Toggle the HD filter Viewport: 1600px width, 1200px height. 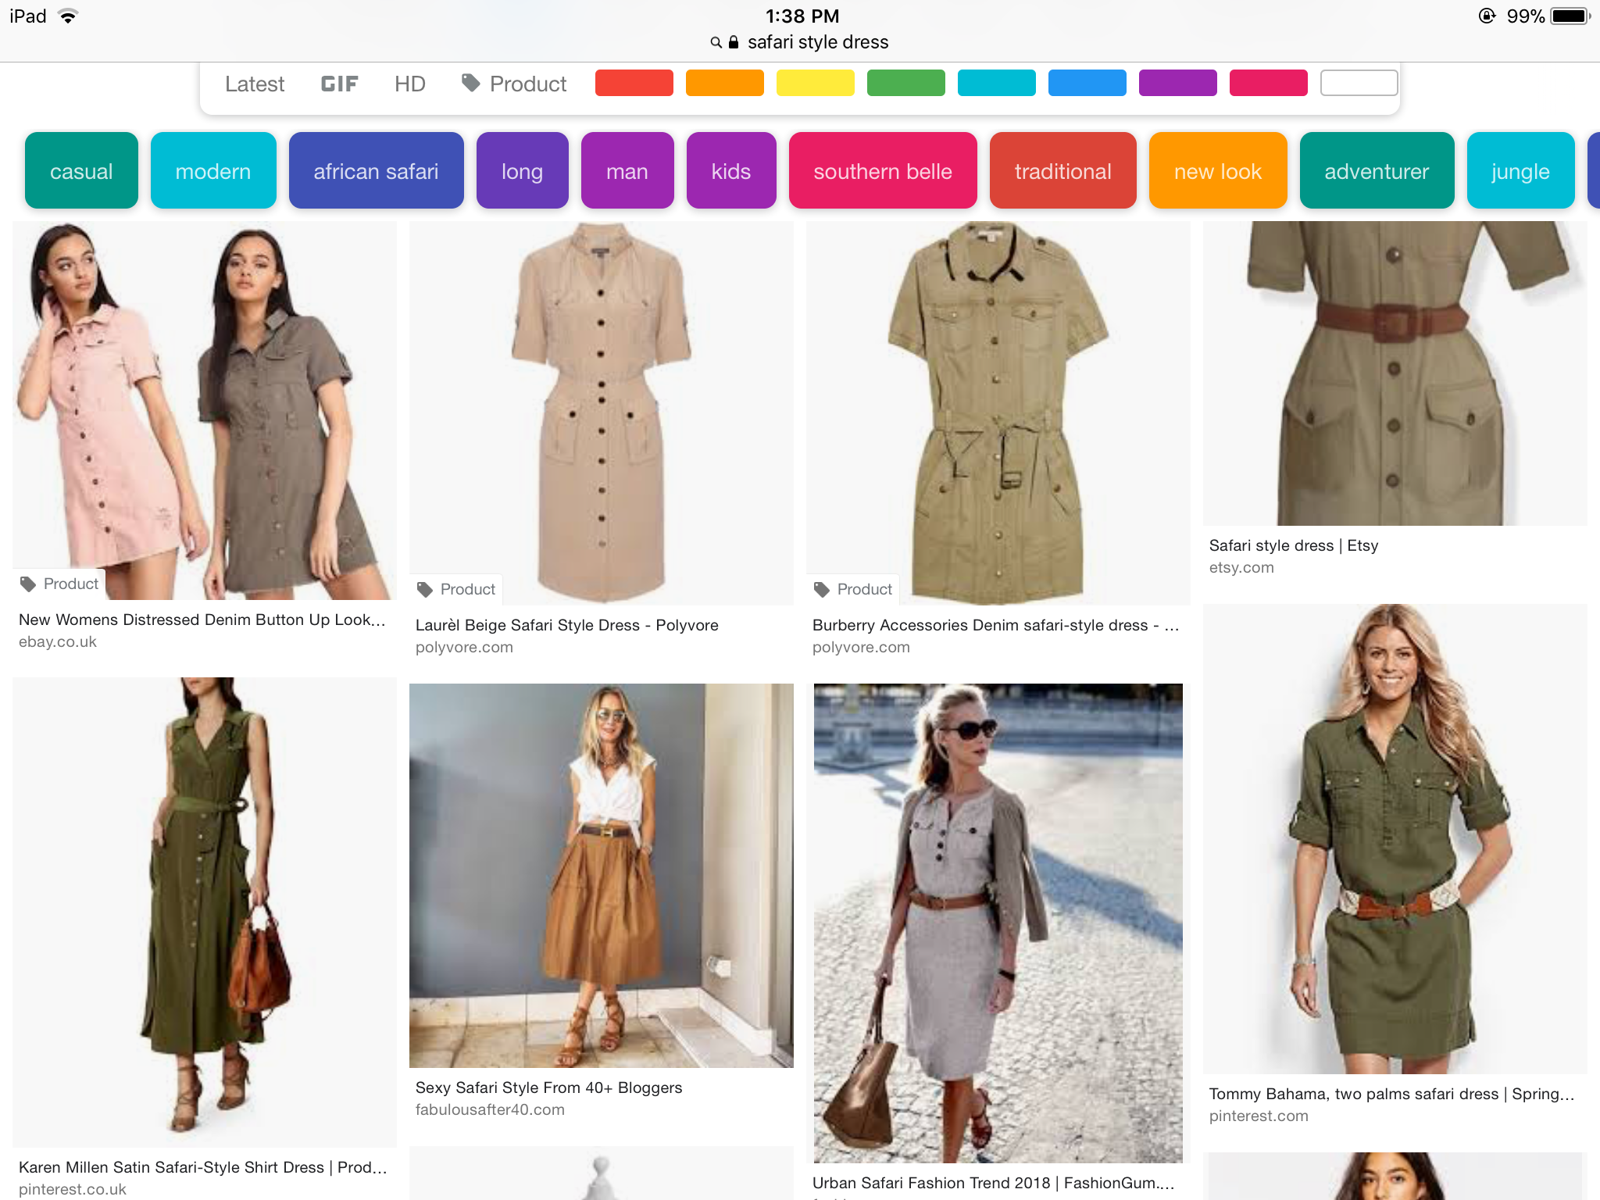[x=409, y=84]
